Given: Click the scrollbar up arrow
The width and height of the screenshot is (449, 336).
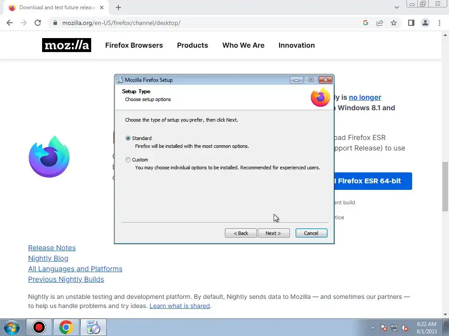Looking at the screenshot, I should (445, 35).
